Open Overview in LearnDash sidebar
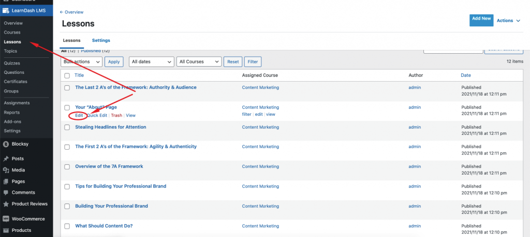530x237 pixels. [x=13, y=23]
